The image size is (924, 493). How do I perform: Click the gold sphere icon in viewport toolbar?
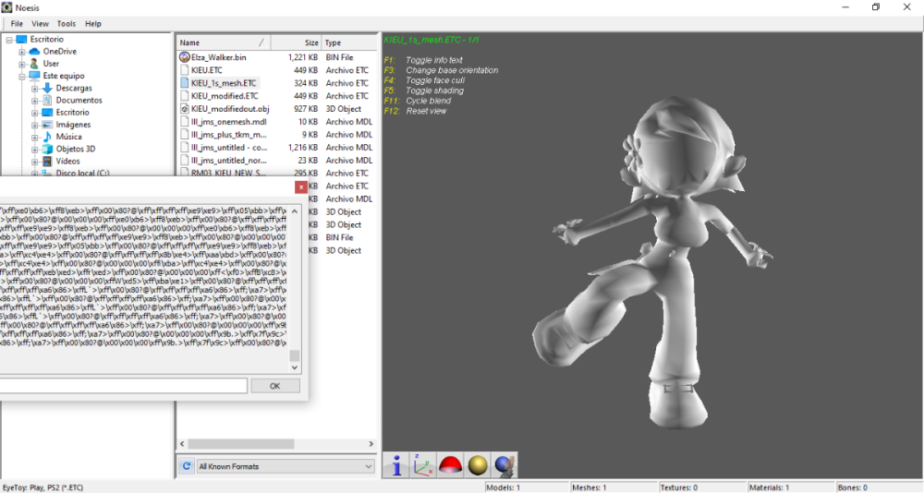tap(477, 465)
